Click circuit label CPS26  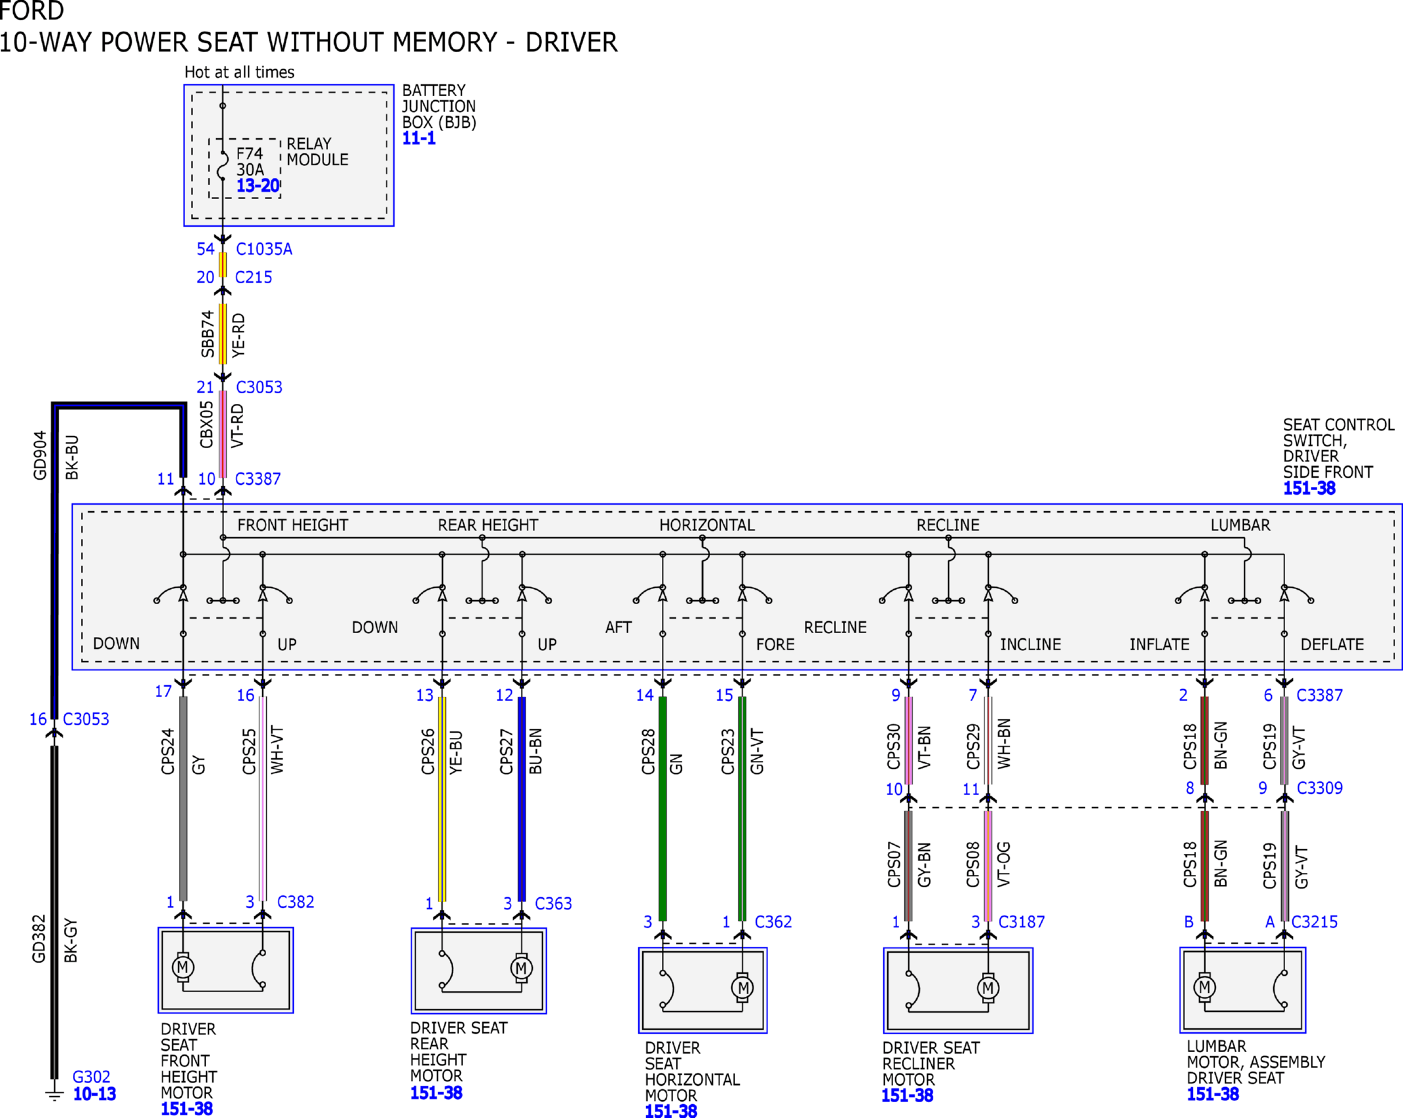[x=428, y=752]
